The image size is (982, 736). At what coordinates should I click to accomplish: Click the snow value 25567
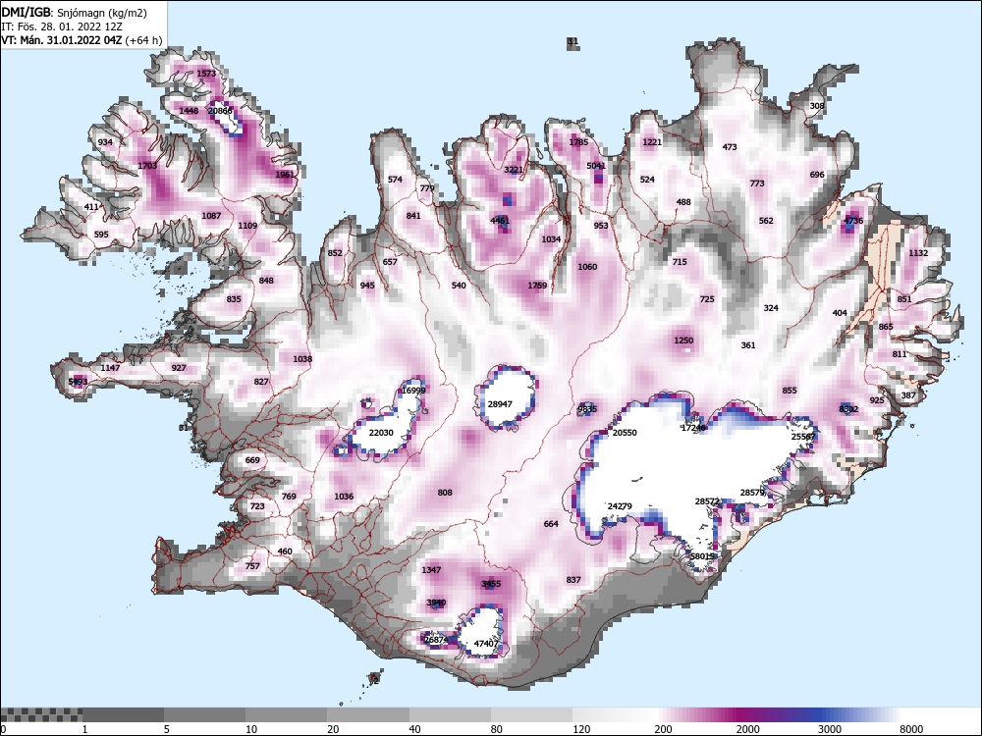coord(803,437)
